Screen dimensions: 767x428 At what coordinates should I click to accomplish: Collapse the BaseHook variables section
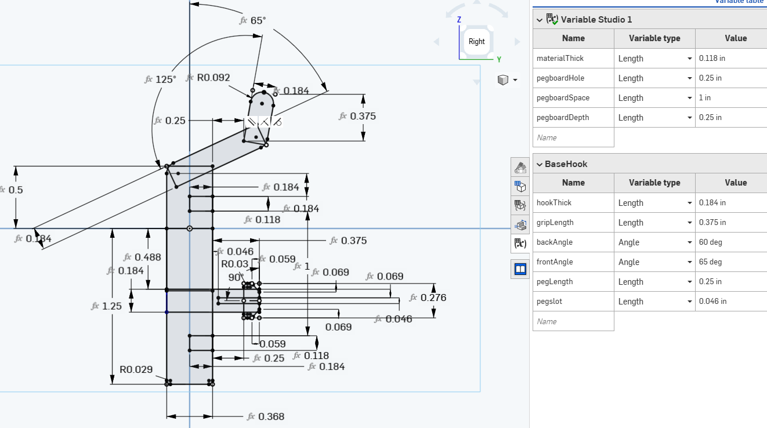(x=540, y=164)
